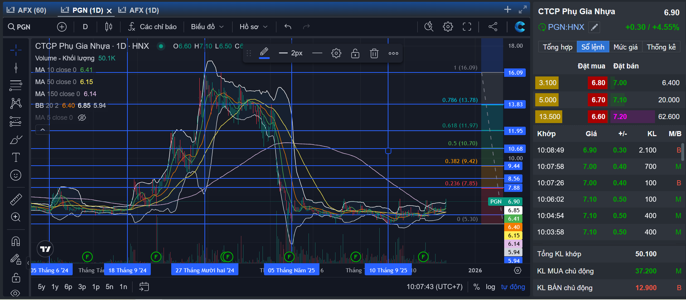Toggle tự động auto scale
Screen dimensions: 686x300
(513, 287)
